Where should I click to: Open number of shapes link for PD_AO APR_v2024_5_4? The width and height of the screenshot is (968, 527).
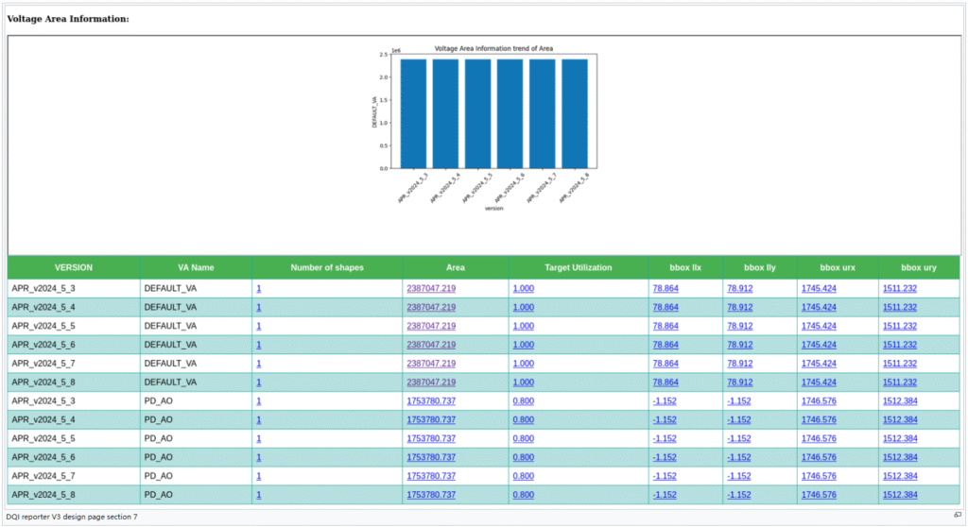pos(259,419)
